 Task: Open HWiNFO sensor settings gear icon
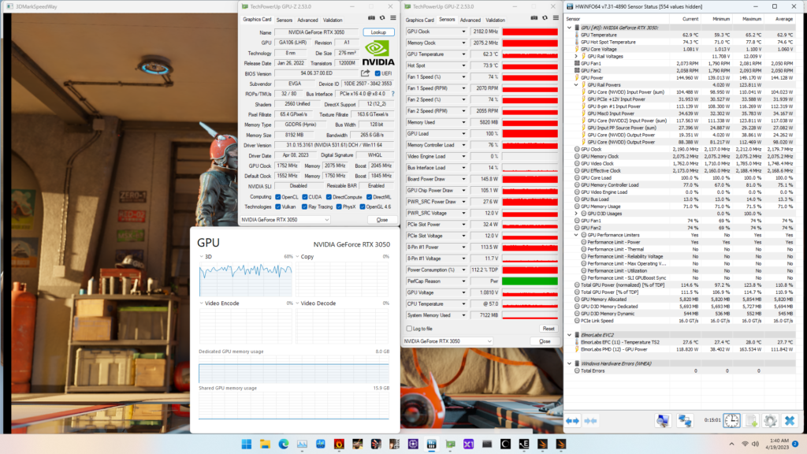(x=770, y=421)
